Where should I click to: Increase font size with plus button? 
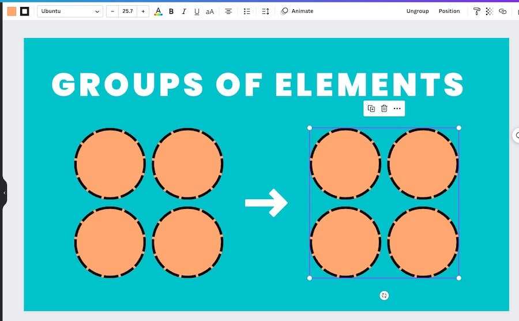pos(143,12)
